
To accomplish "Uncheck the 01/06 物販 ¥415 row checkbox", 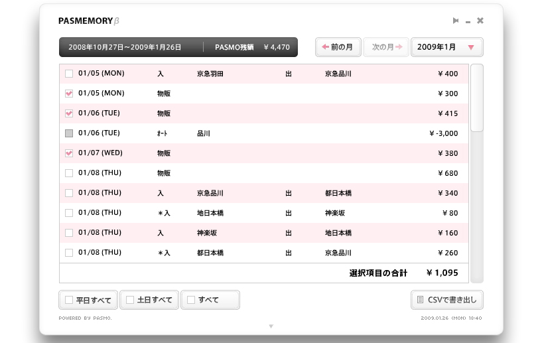I will [69, 113].
